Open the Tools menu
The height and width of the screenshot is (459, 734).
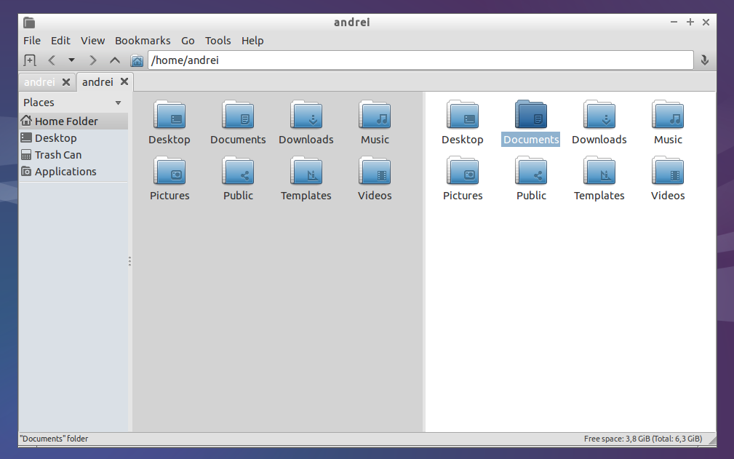pyautogui.click(x=218, y=41)
